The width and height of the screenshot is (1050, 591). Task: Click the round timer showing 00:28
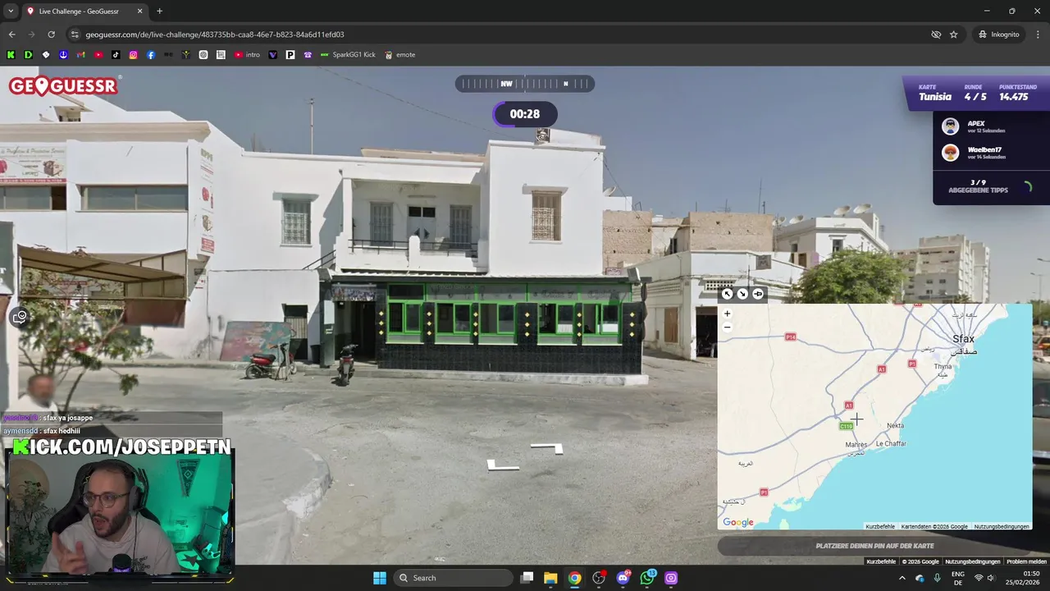pyautogui.click(x=525, y=114)
